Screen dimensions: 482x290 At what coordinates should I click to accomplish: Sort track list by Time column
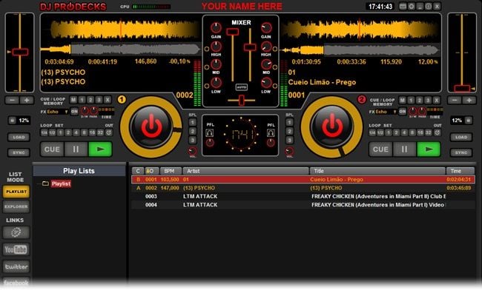[460, 171]
